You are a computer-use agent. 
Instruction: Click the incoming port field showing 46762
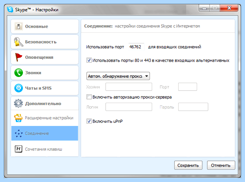tap(136, 47)
